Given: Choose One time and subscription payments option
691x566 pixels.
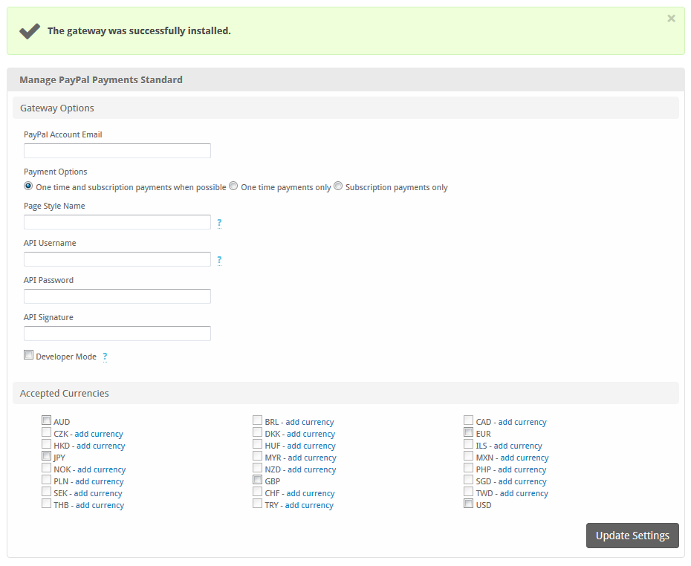Looking at the screenshot, I should click(x=28, y=186).
